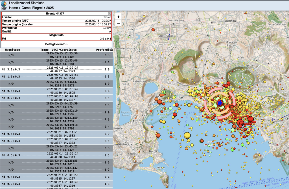
Task: Open the Home breadcrumb link
Action: tap(13, 8)
